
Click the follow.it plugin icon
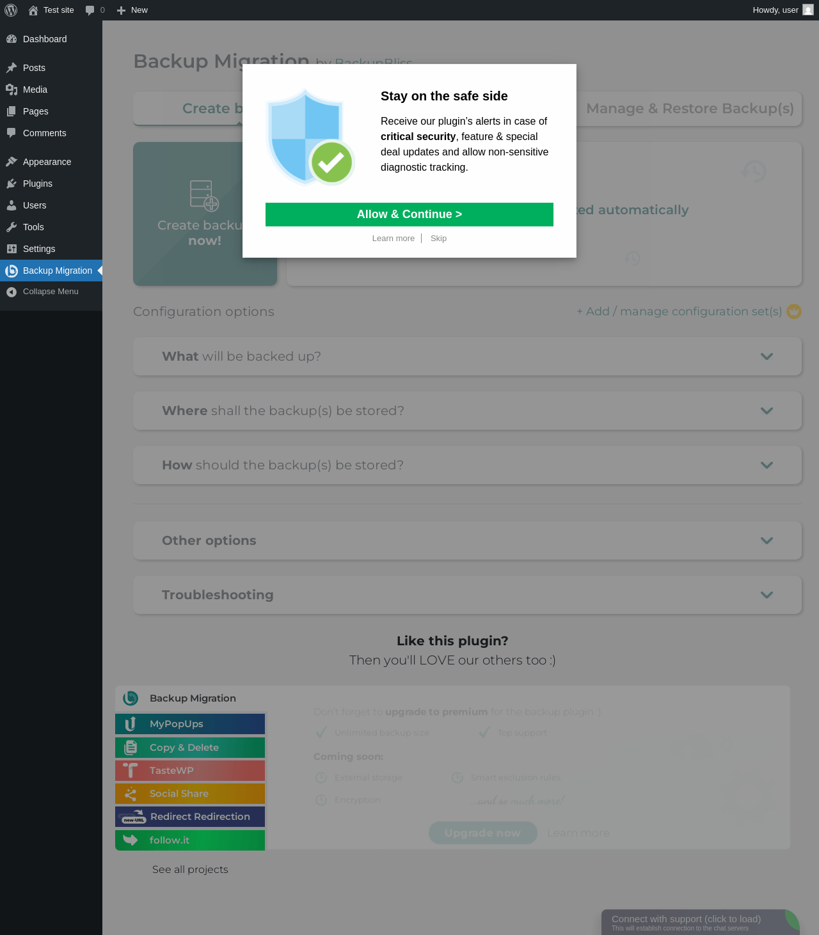(131, 840)
